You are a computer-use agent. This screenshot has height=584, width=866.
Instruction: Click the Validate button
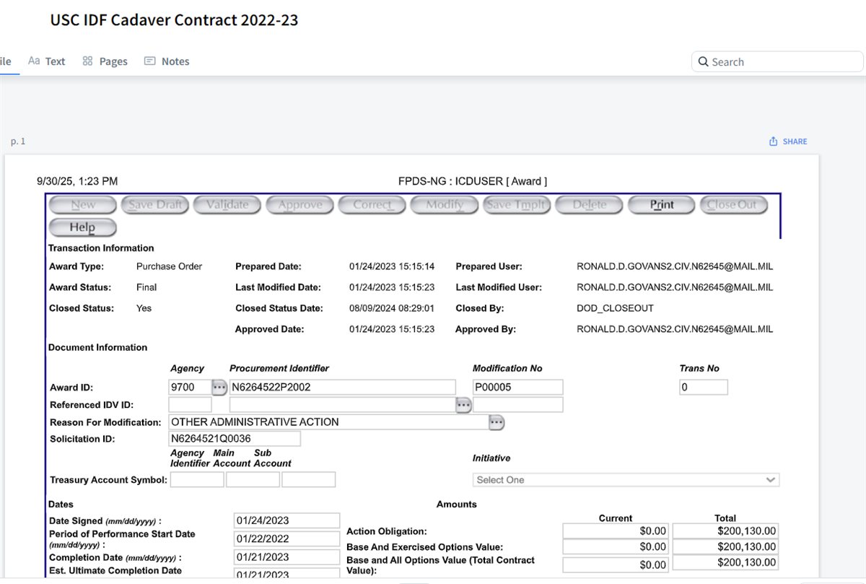[227, 205]
